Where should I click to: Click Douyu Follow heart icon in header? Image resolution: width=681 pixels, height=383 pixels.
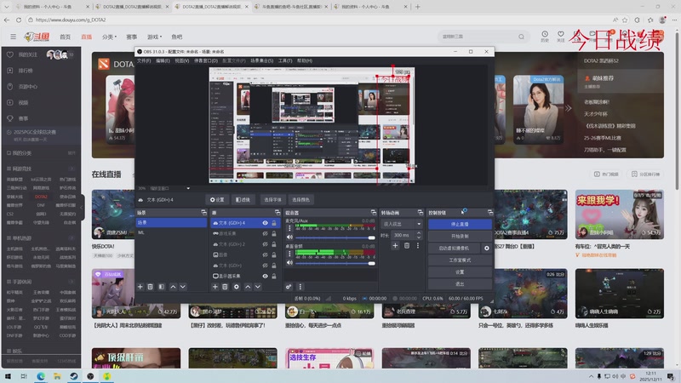pos(561,35)
